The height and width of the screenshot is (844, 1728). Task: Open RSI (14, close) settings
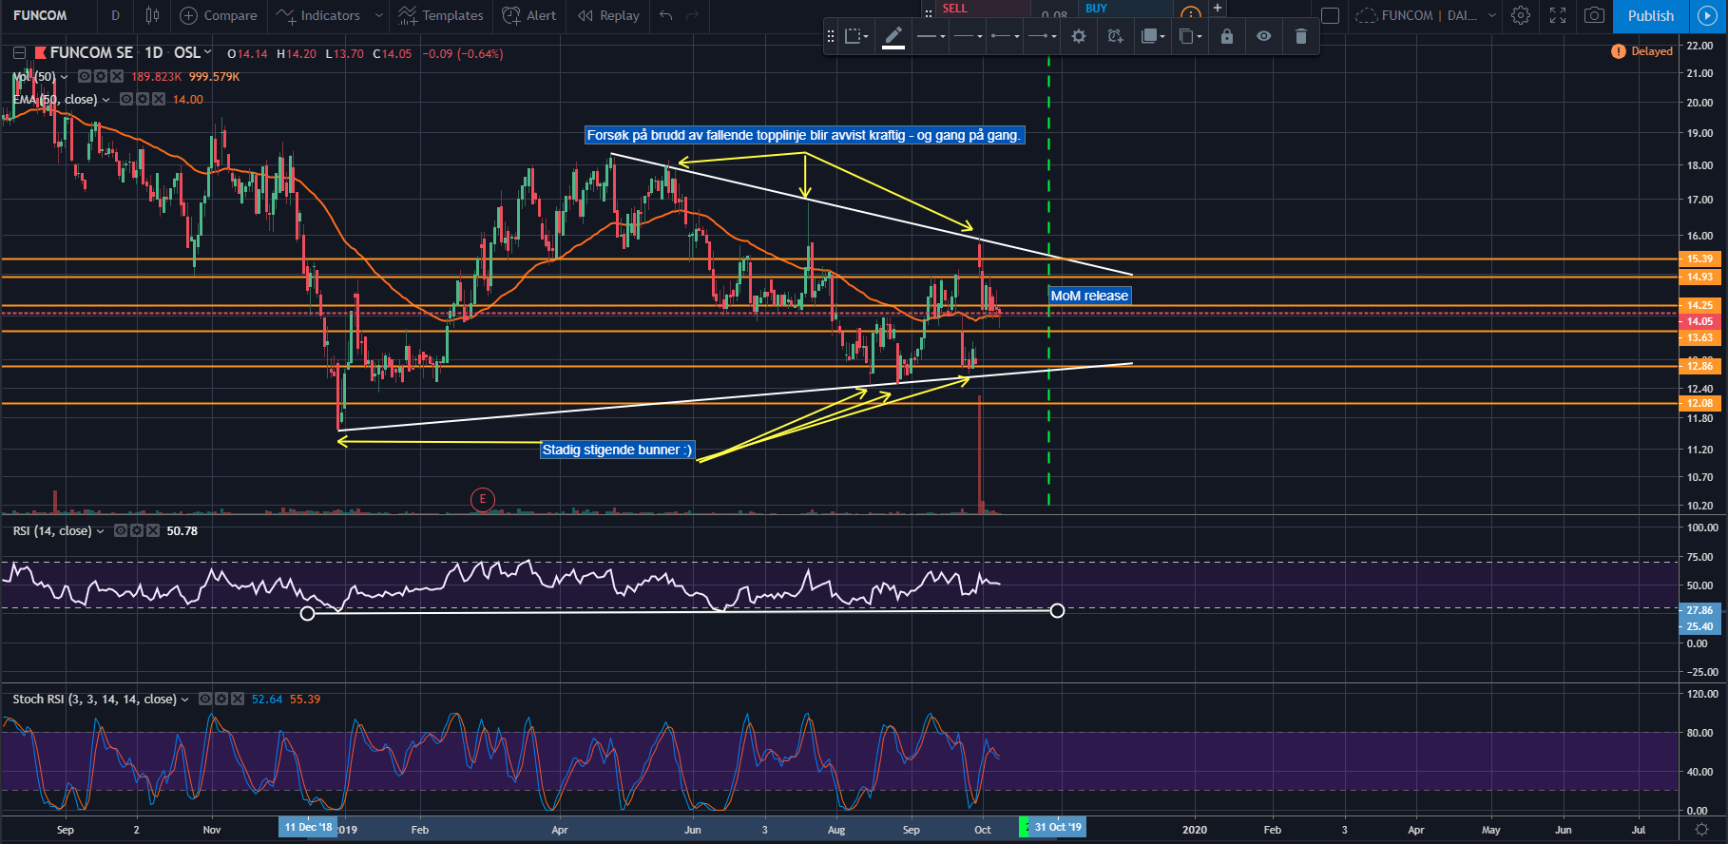pyautogui.click(x=137, y=530)
